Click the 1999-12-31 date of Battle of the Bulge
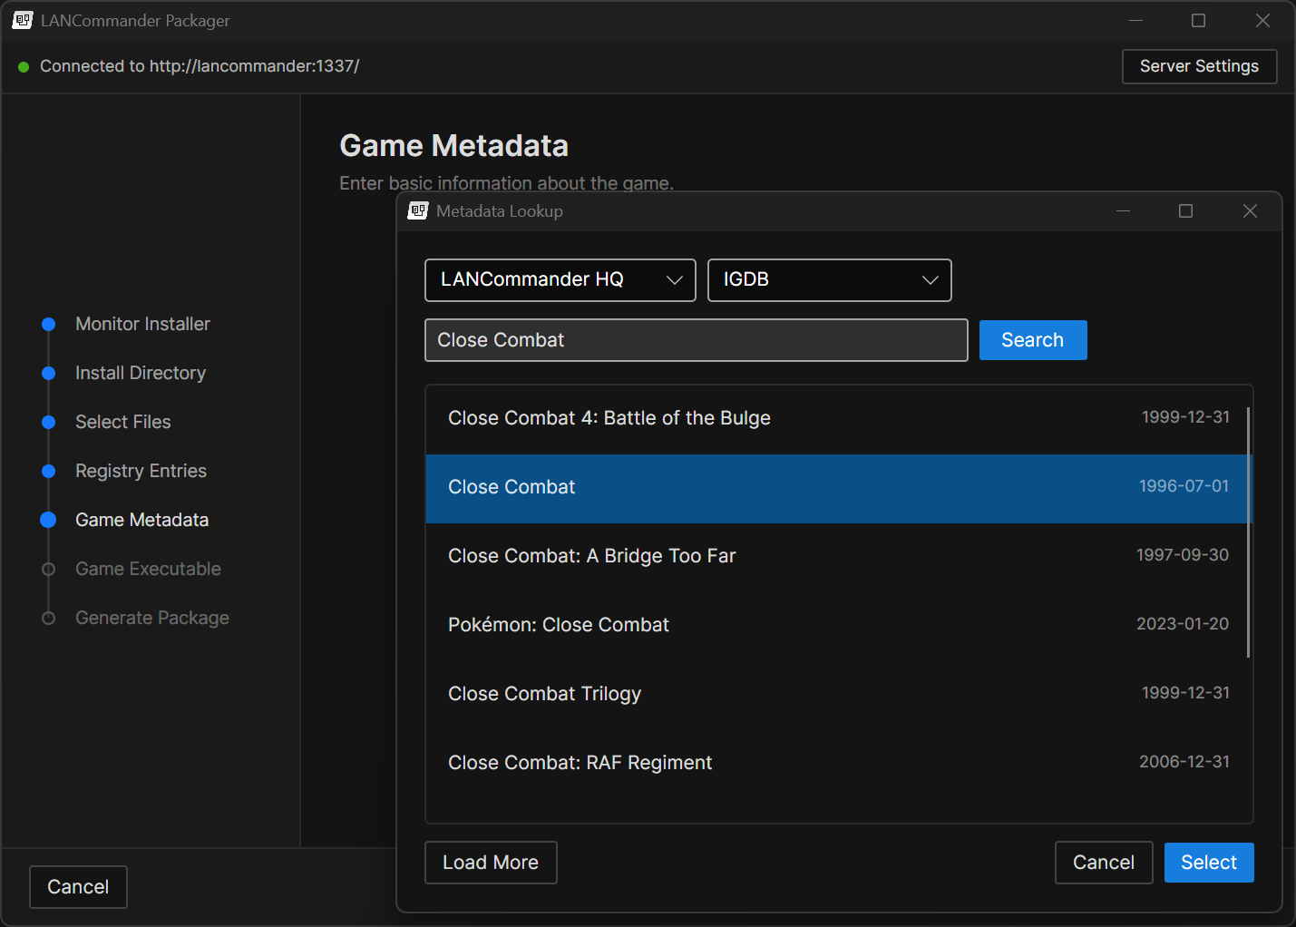 click(x=1185, y=417)
